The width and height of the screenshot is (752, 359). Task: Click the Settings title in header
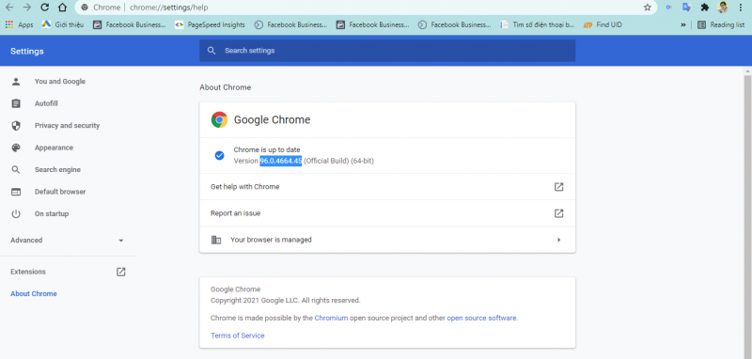(27, 52)
